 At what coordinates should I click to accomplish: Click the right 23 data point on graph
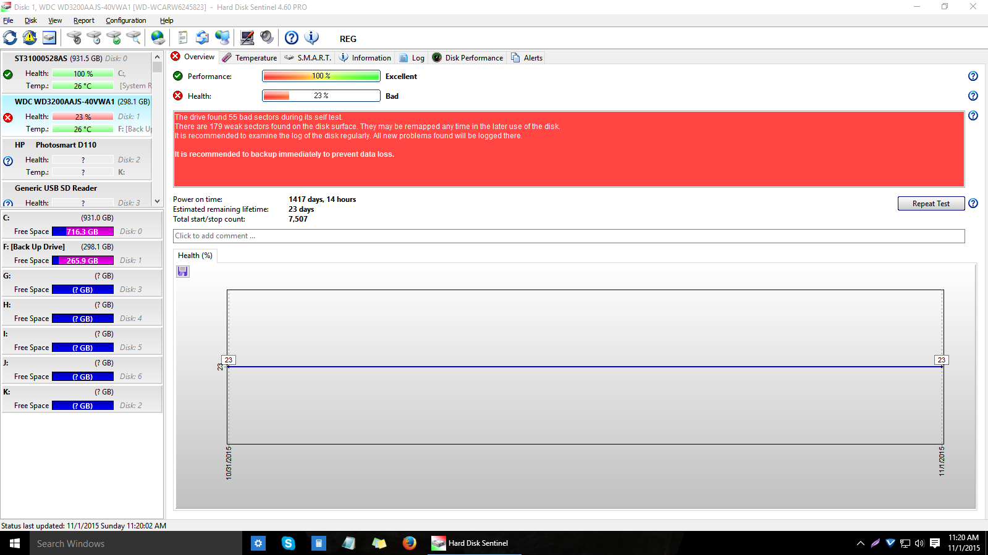[x=941, y=360]
